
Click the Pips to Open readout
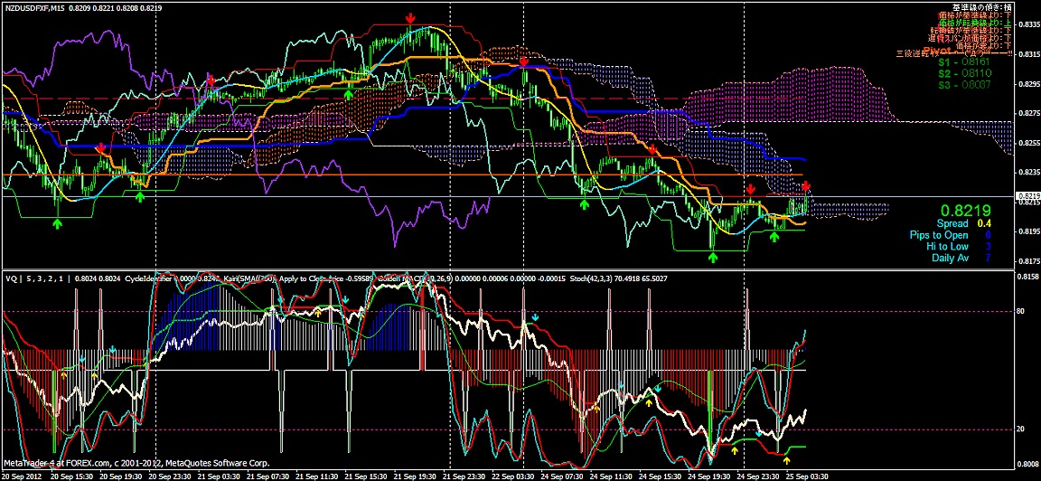coord(949,235)
